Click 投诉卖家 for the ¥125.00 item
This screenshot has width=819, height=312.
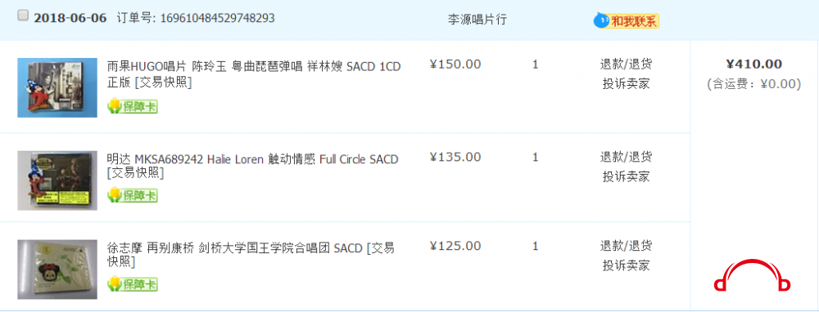(x=626, y=265)
